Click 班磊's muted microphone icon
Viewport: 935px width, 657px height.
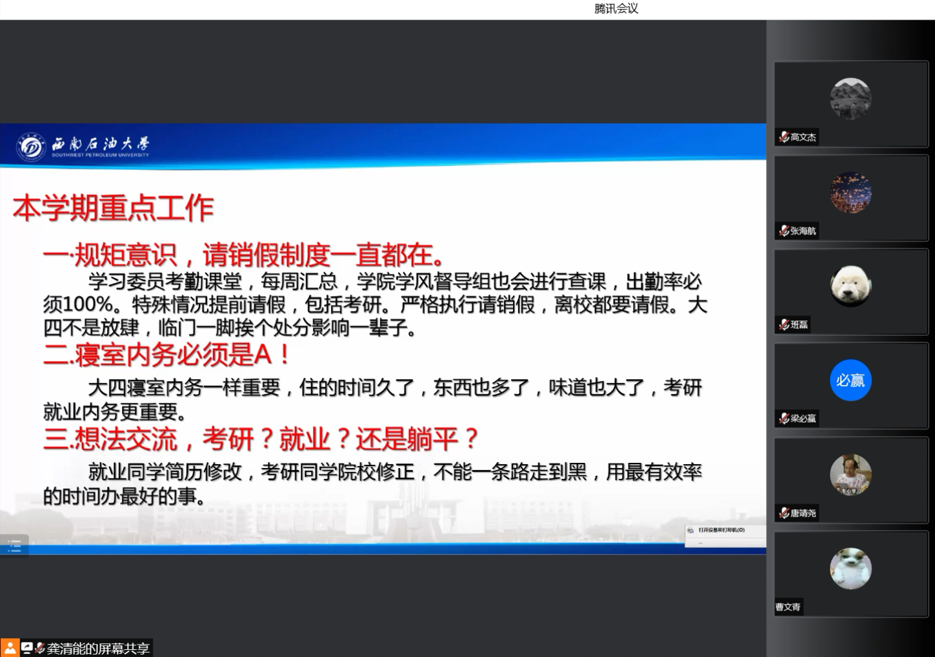(x=783, y=324)
